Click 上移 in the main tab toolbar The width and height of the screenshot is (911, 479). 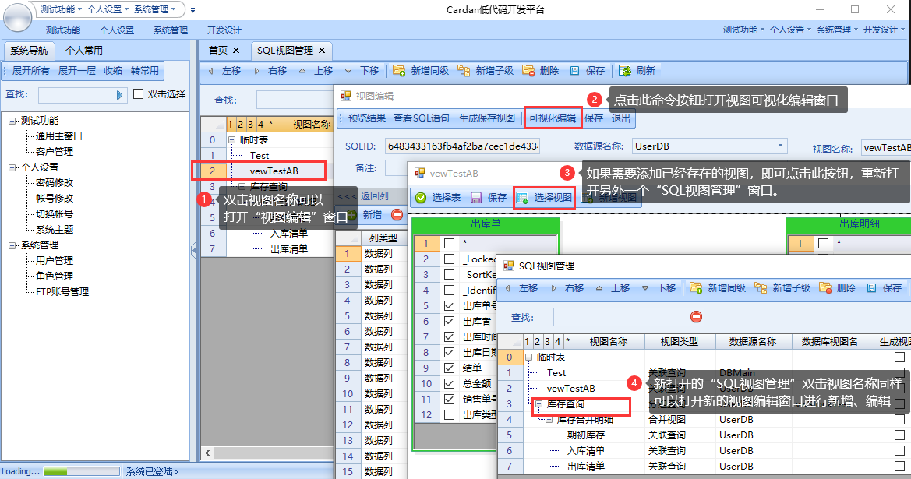(316, 71)
